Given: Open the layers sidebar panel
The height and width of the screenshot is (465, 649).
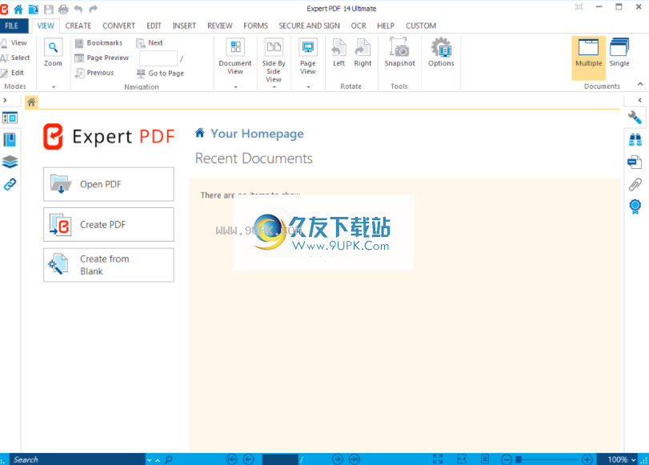Looking at the screenshot, I should [10, 162].
